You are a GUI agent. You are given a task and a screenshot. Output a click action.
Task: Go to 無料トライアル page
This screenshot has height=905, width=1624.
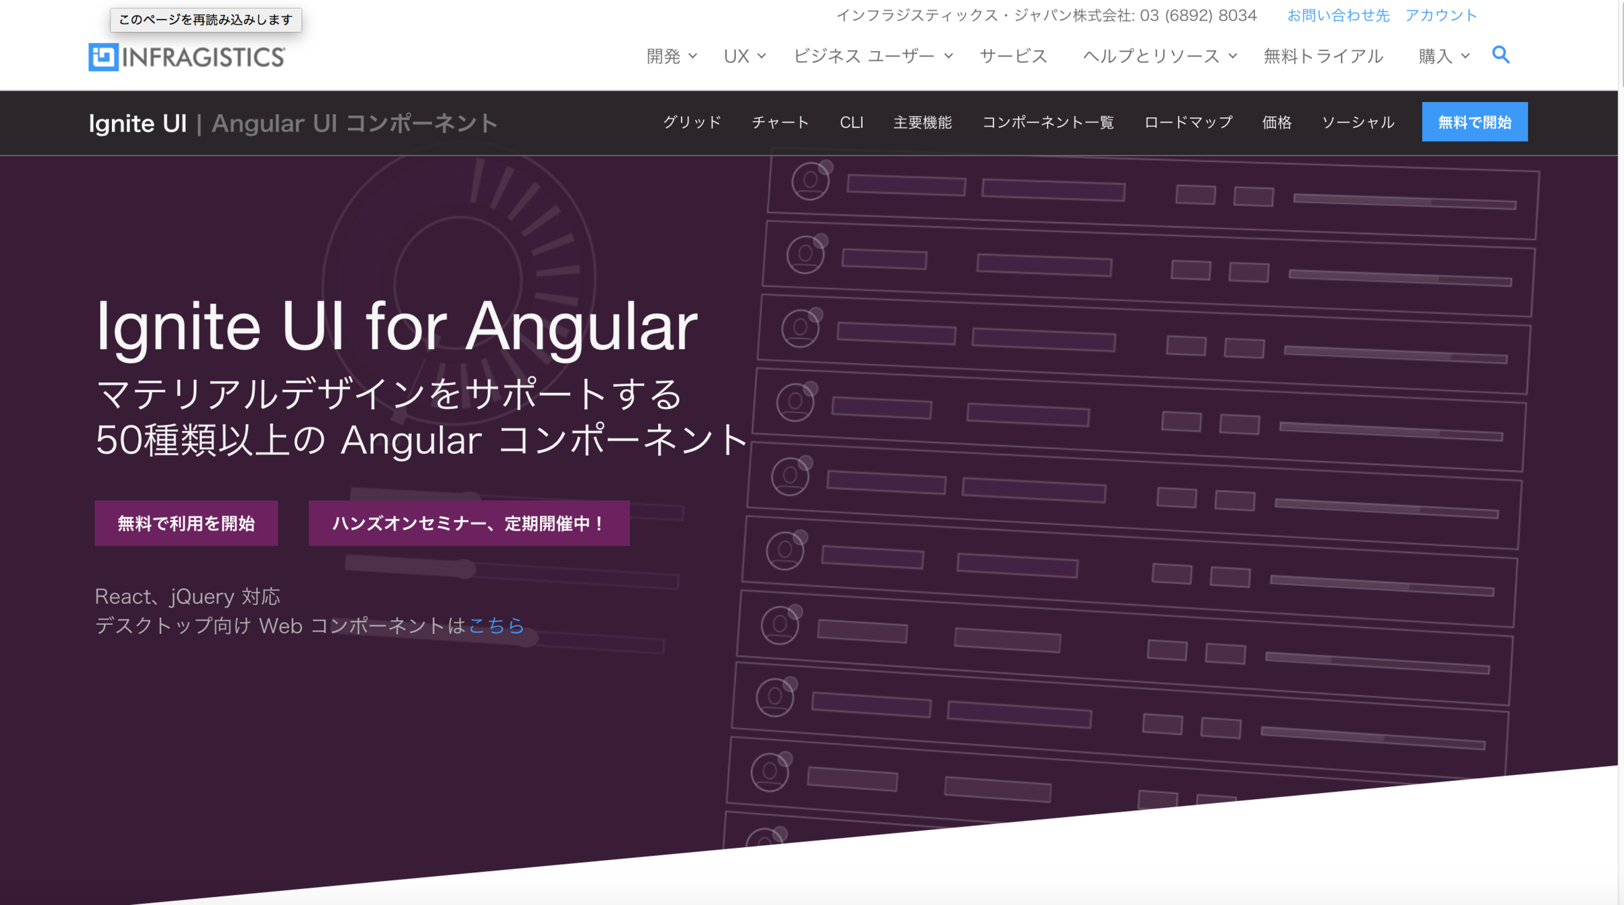click(1323, 56)
